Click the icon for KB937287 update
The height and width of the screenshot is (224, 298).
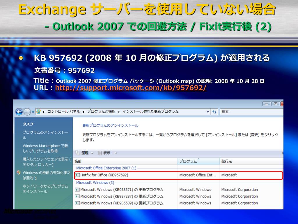point(77,196)
